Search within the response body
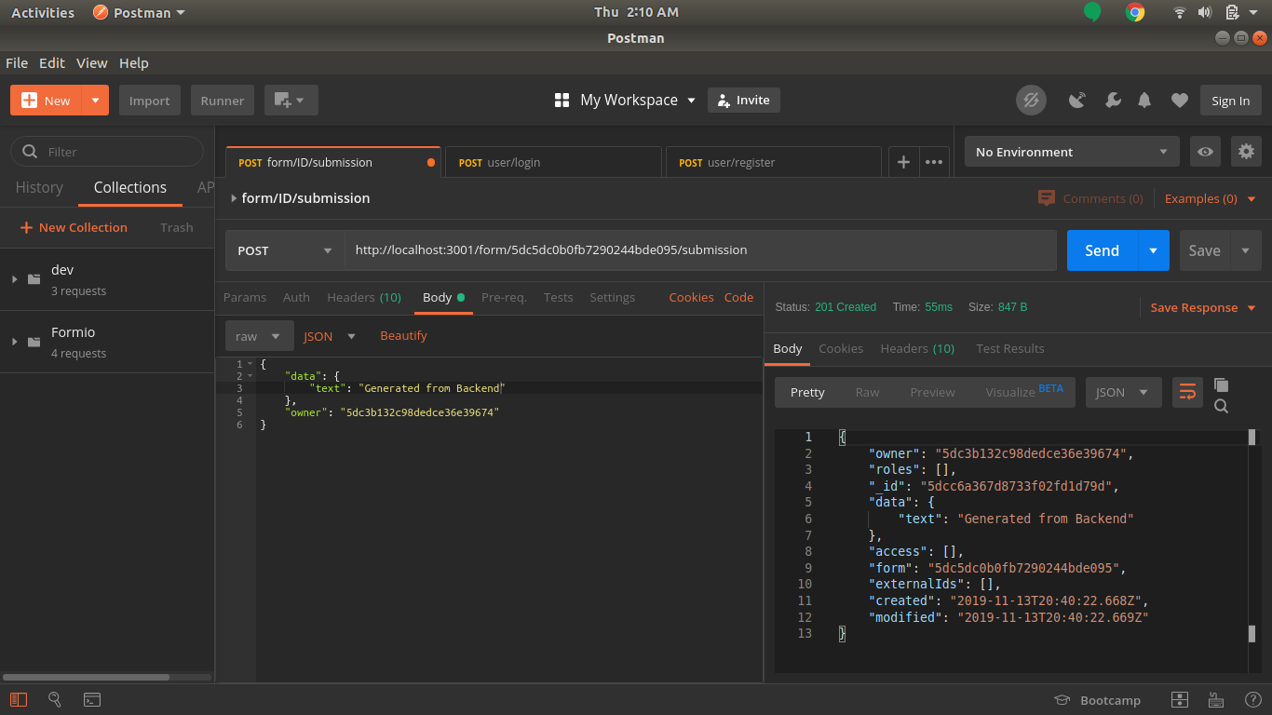Image resolution: width=1272 pixels, height=715 pixels. (1221, 407)
